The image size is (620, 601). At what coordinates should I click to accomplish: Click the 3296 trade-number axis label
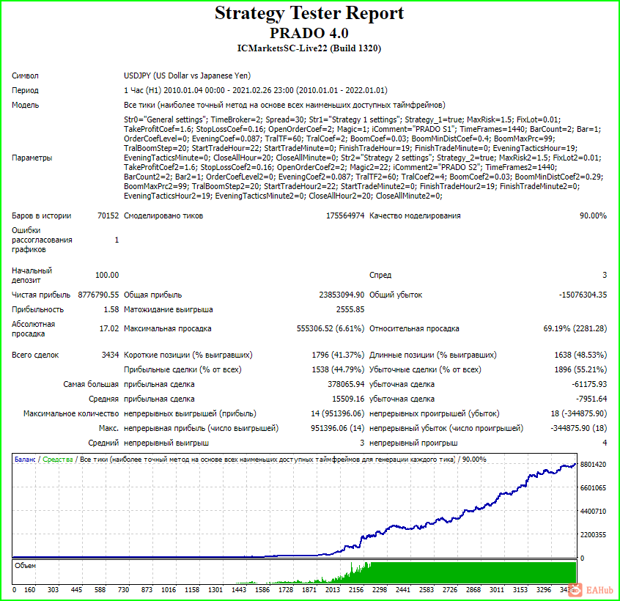click(544, 589)
